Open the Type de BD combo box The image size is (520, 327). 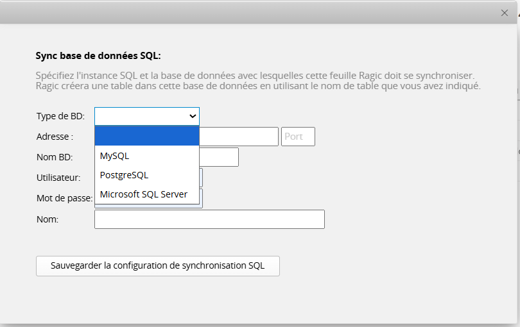pos(146,116)
